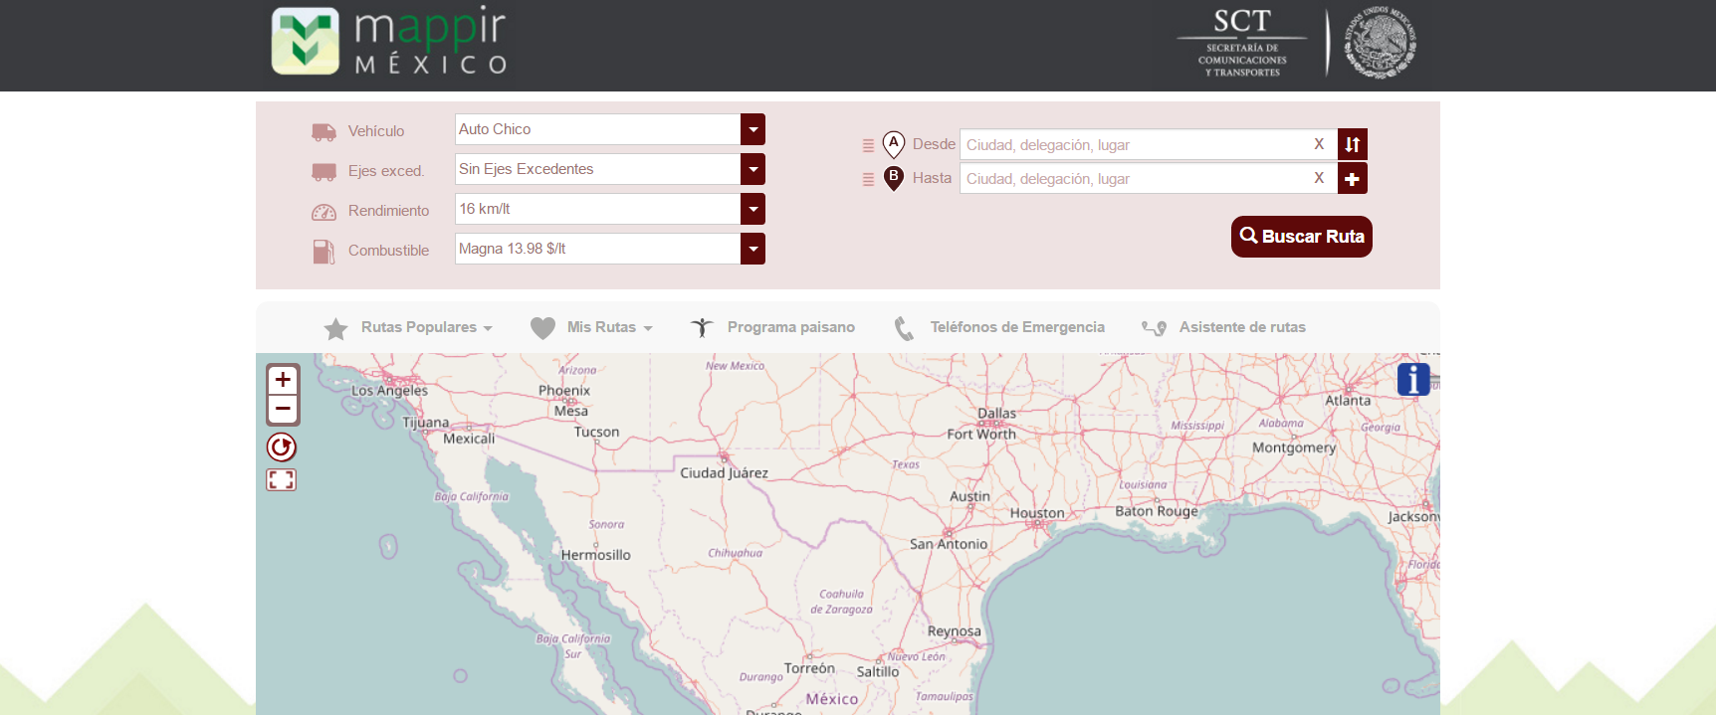Click the Ejes excedentes trailer icon
Image resolution: width=1716 pixels, height=715 pixels.
point(323,171)
